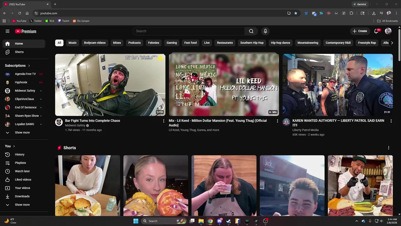Open the YouTube hamburger guide menu
This screenshot has height=226, width=401.
click(8, 31)
